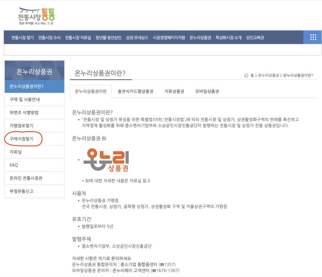Open 특성화시장 소개 menu
322x277 pixels.
click(228, 37)
